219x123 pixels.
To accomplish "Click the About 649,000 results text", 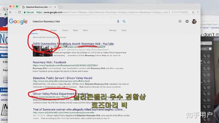I will tap(50, 37).
